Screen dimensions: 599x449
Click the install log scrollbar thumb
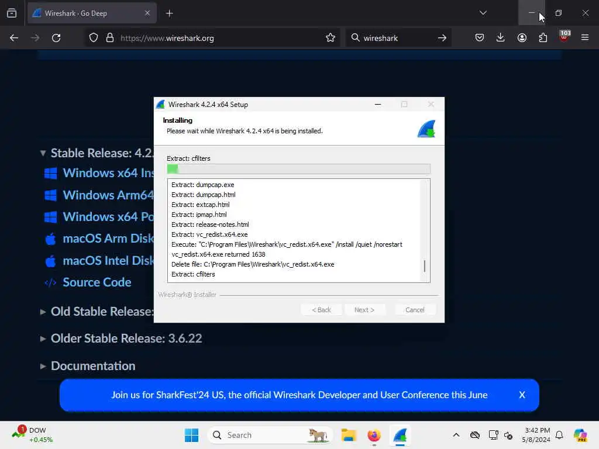tap(425, 266)
